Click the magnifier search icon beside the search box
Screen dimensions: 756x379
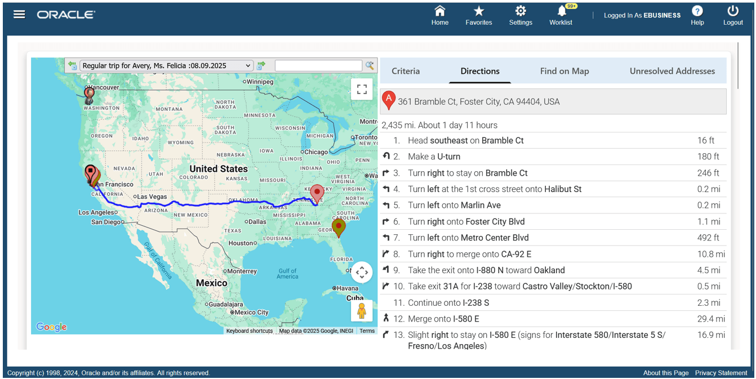369,65
